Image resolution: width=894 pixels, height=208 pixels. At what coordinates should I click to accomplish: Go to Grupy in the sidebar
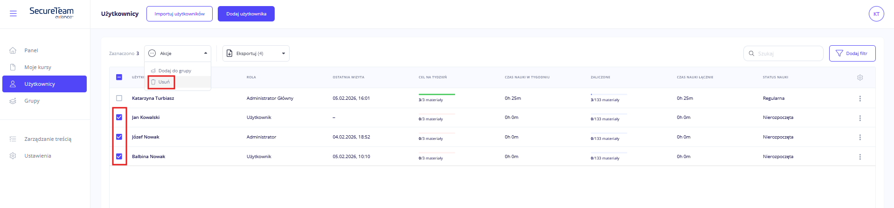(32, 101)
